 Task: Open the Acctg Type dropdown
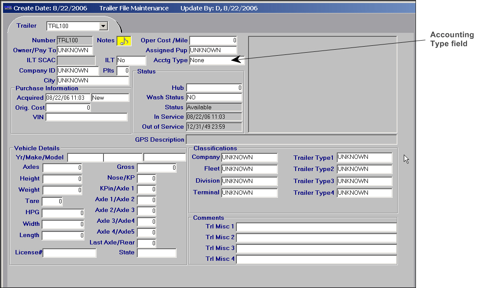[x=217, y=60]
